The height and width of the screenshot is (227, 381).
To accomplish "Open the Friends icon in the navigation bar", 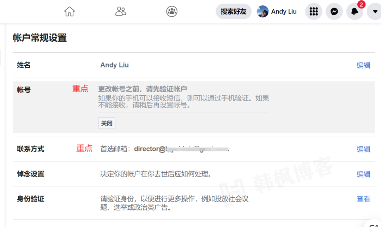I will pos(121,11).
